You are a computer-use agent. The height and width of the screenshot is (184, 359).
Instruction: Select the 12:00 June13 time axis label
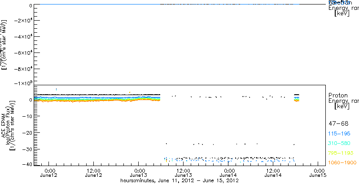(183, 173)
